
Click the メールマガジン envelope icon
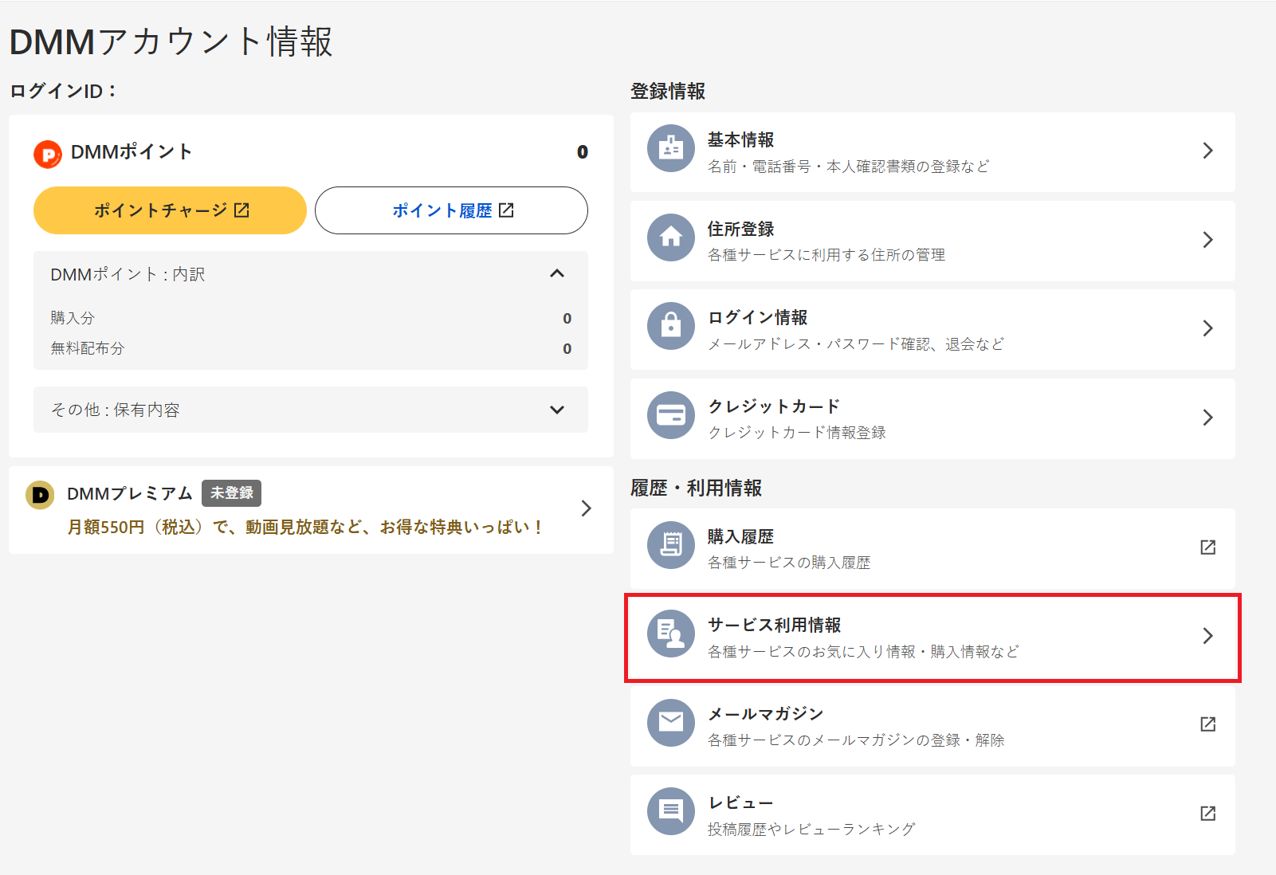point(671,723)
